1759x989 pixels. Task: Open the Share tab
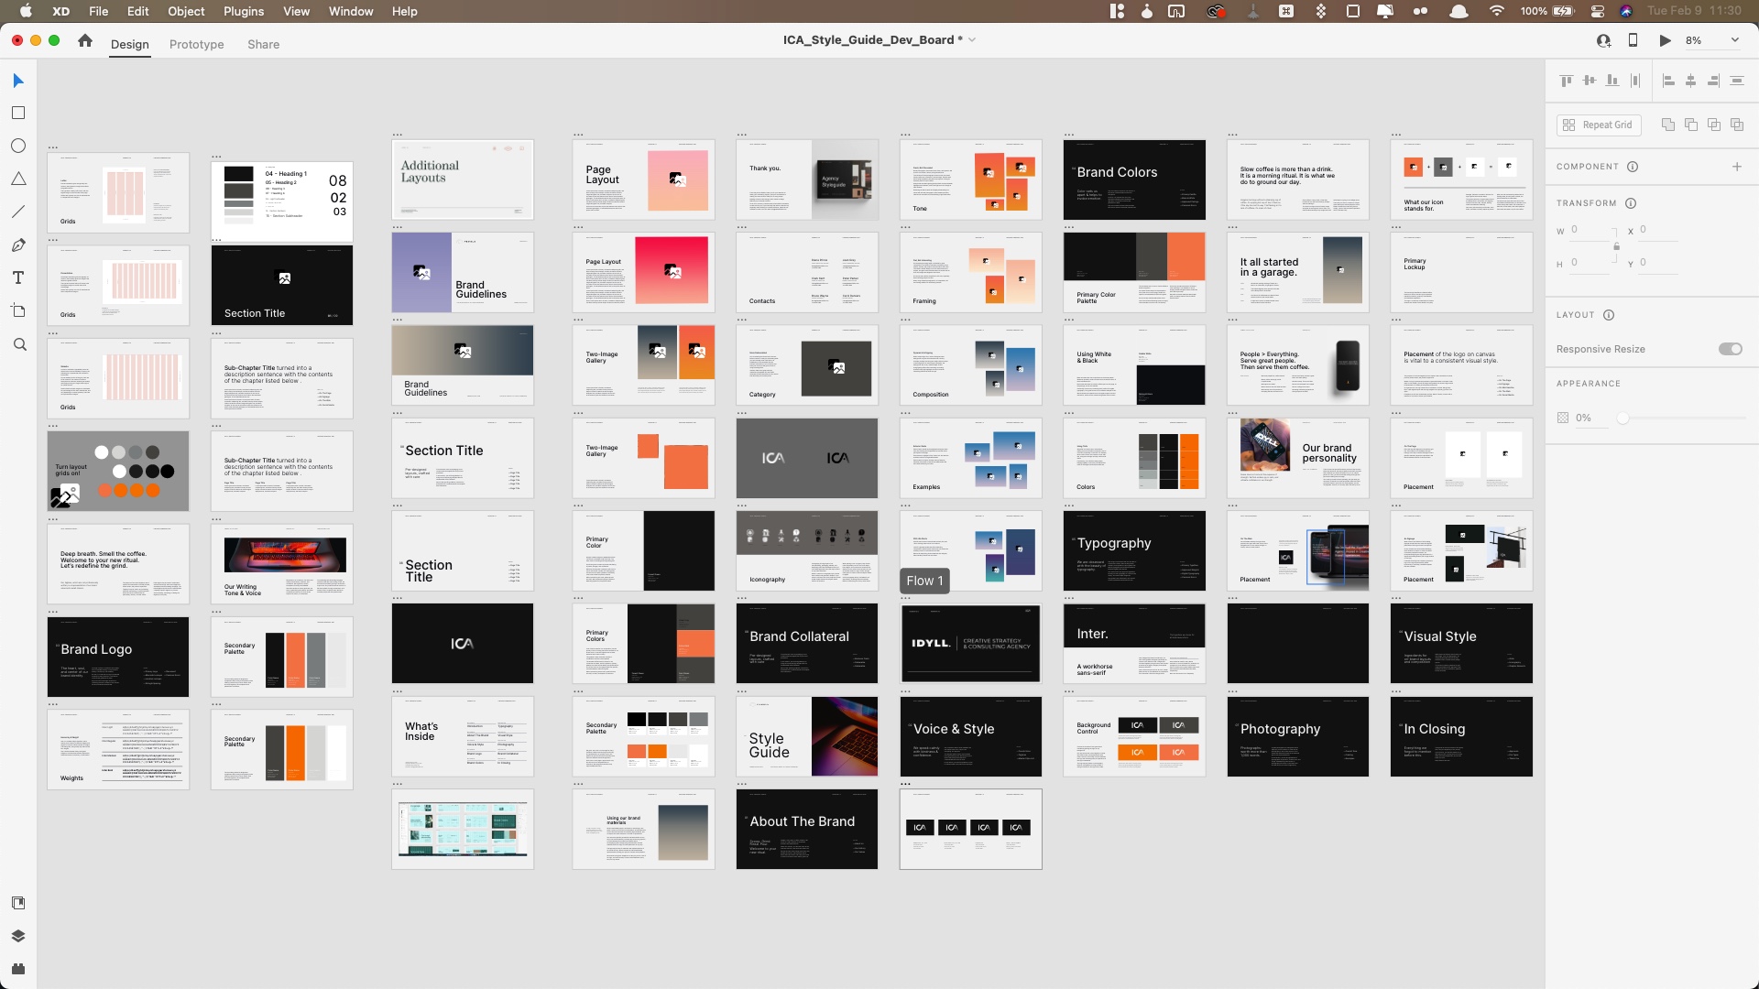263,44
